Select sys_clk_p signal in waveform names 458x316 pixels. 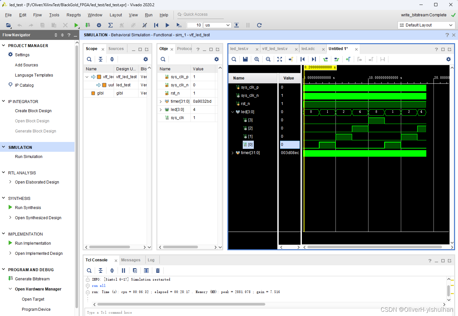tap(250, 87)
